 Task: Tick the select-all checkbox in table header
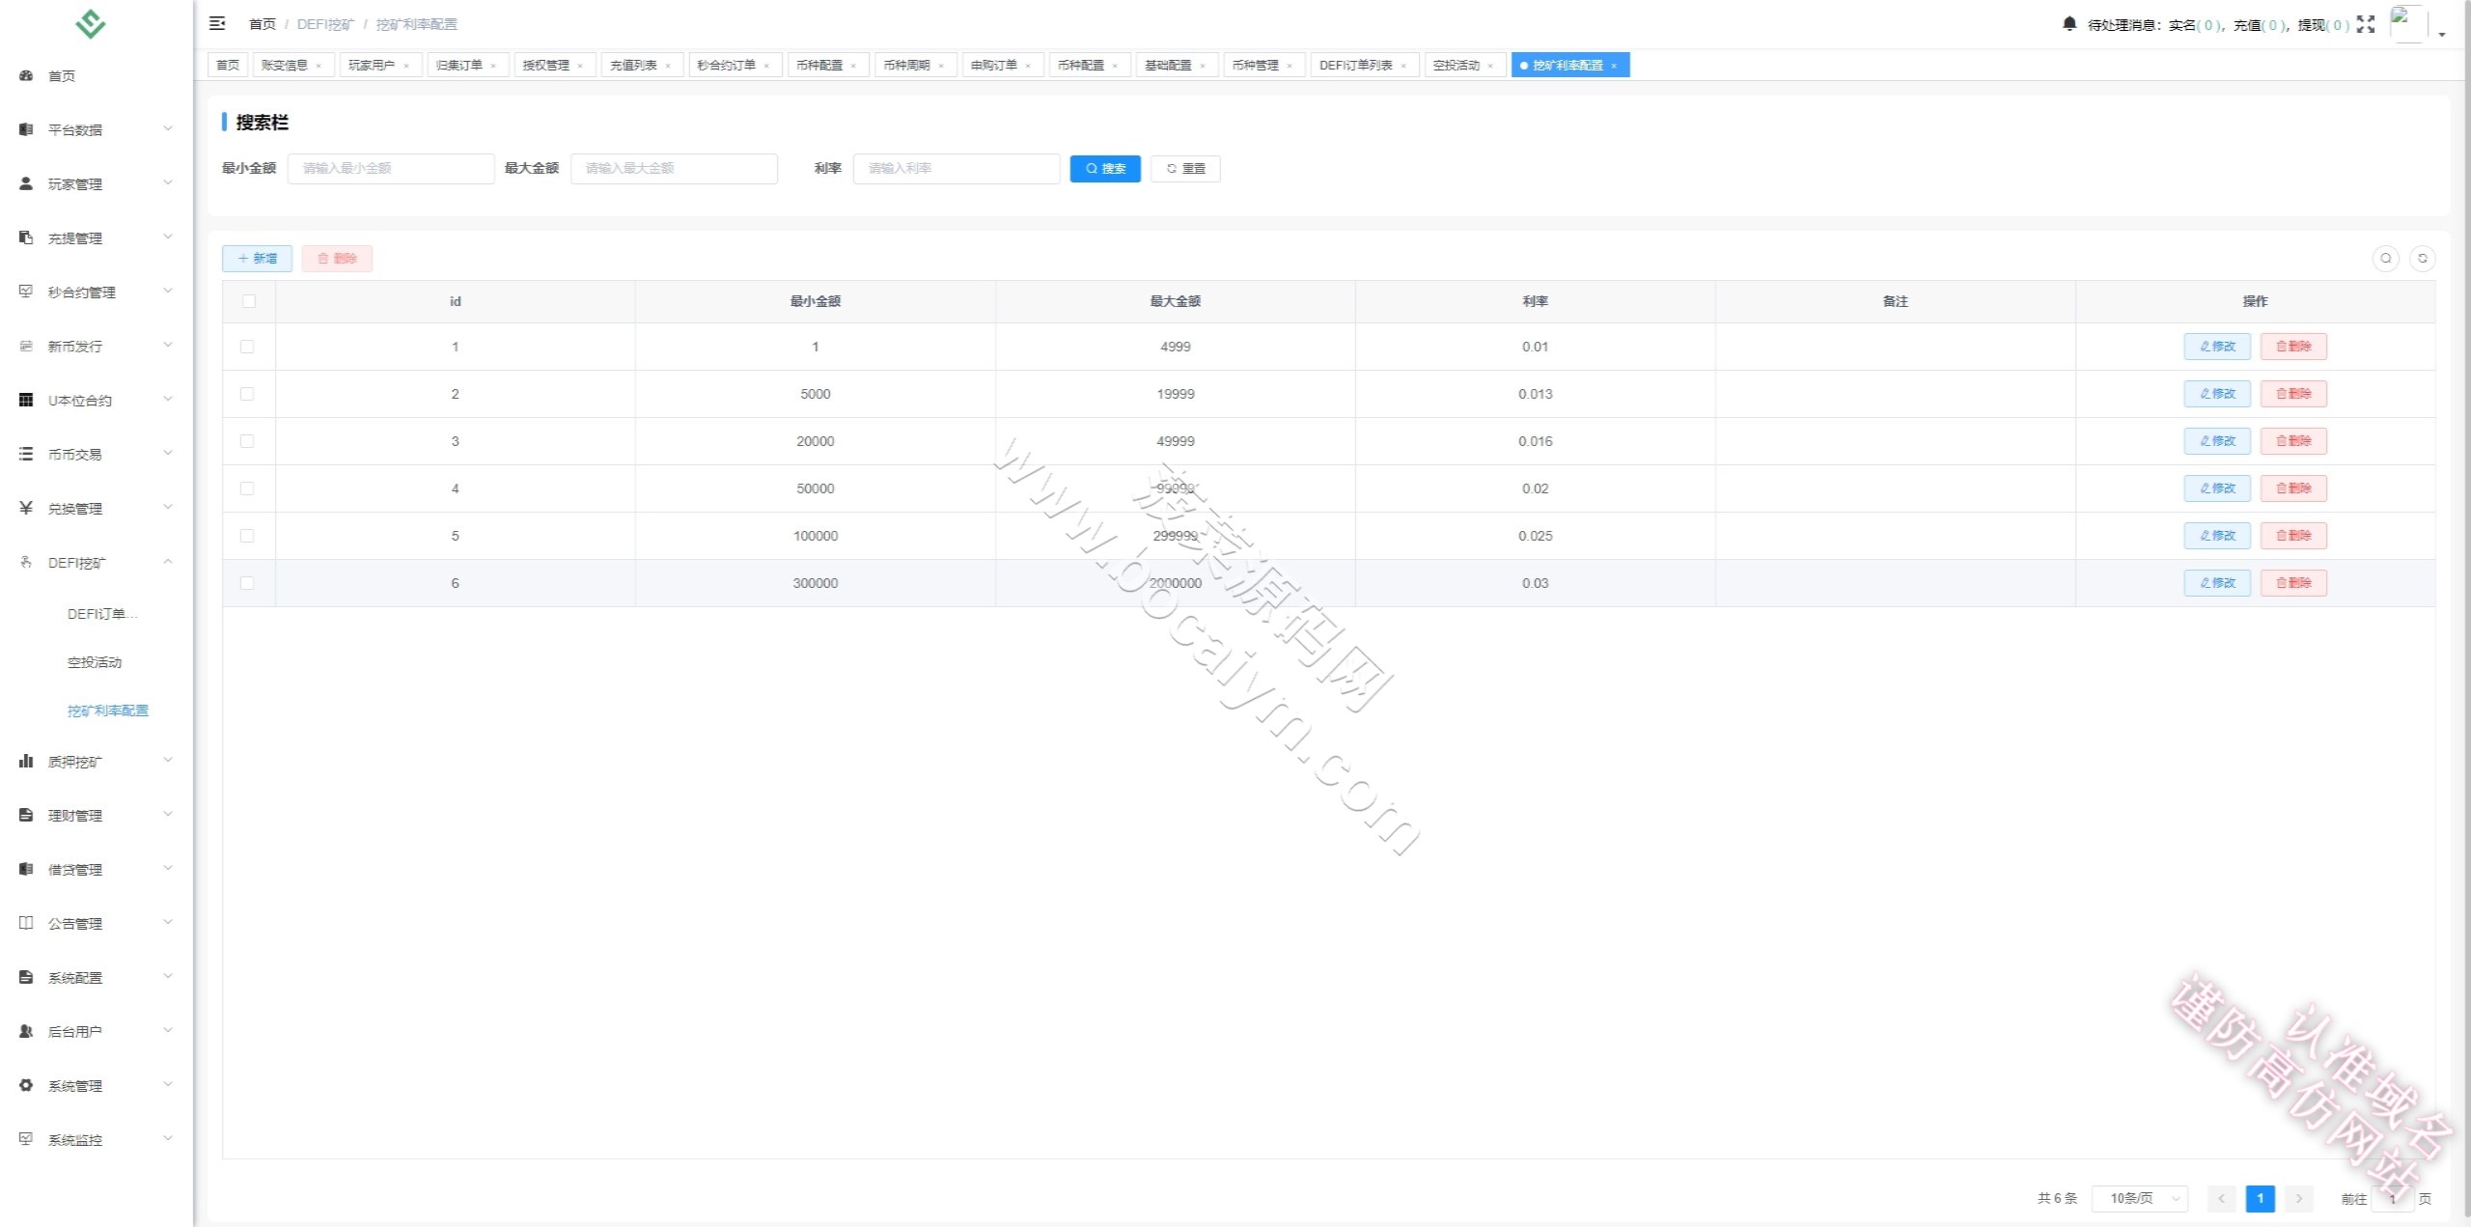249,301
